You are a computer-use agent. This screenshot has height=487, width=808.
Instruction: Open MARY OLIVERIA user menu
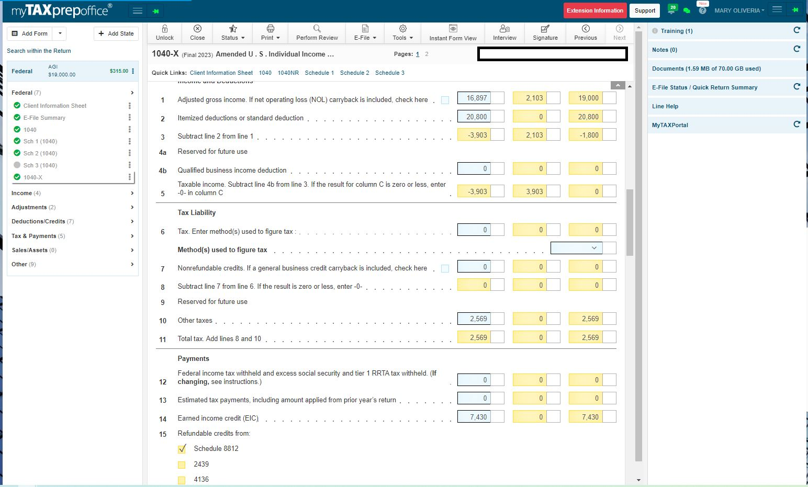739,10
